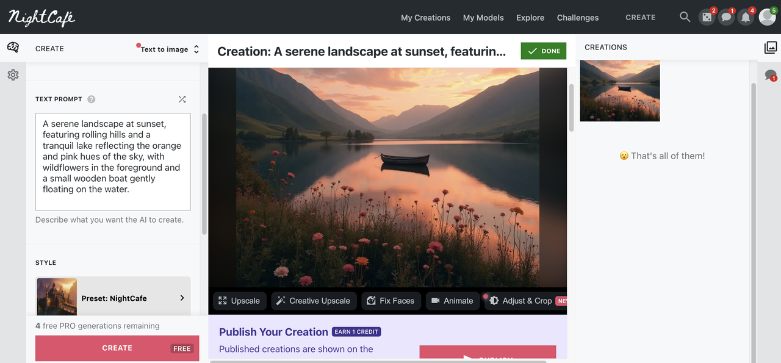Open the dice random challenge icon
The width and height of the screenshot is (781, 363).
click(707, 17)
